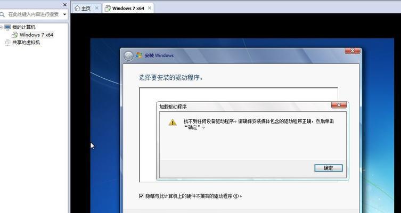Screen dimensions: 401x213
Task: Close the 安装 Windows setup window
Action: tap(352, 51)
